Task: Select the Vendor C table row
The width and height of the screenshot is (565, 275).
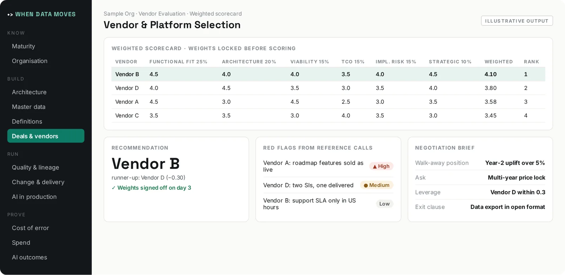Action: (x=328, y=116)
